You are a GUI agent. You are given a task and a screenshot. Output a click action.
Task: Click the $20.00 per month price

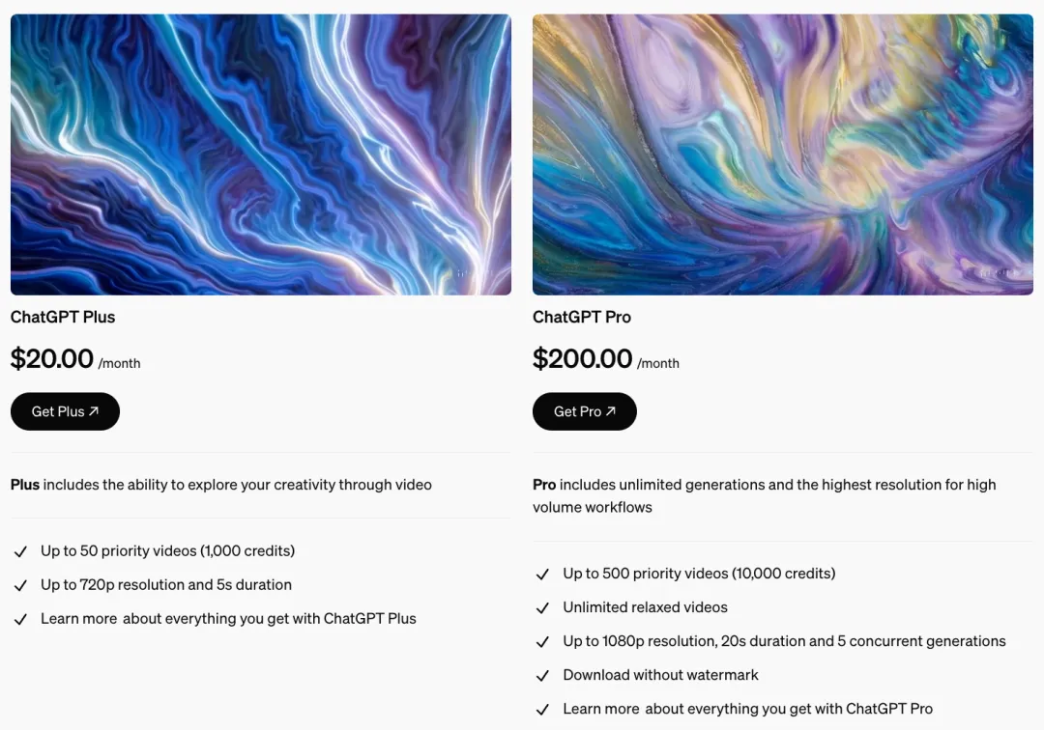tap(75, 359)
